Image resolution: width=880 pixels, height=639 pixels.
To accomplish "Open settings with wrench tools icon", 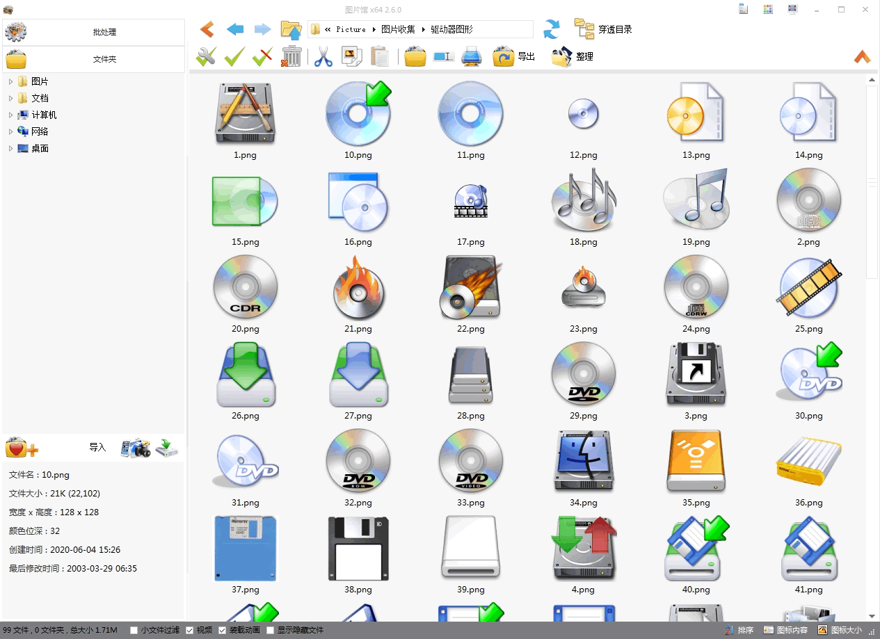I will 206,56.
